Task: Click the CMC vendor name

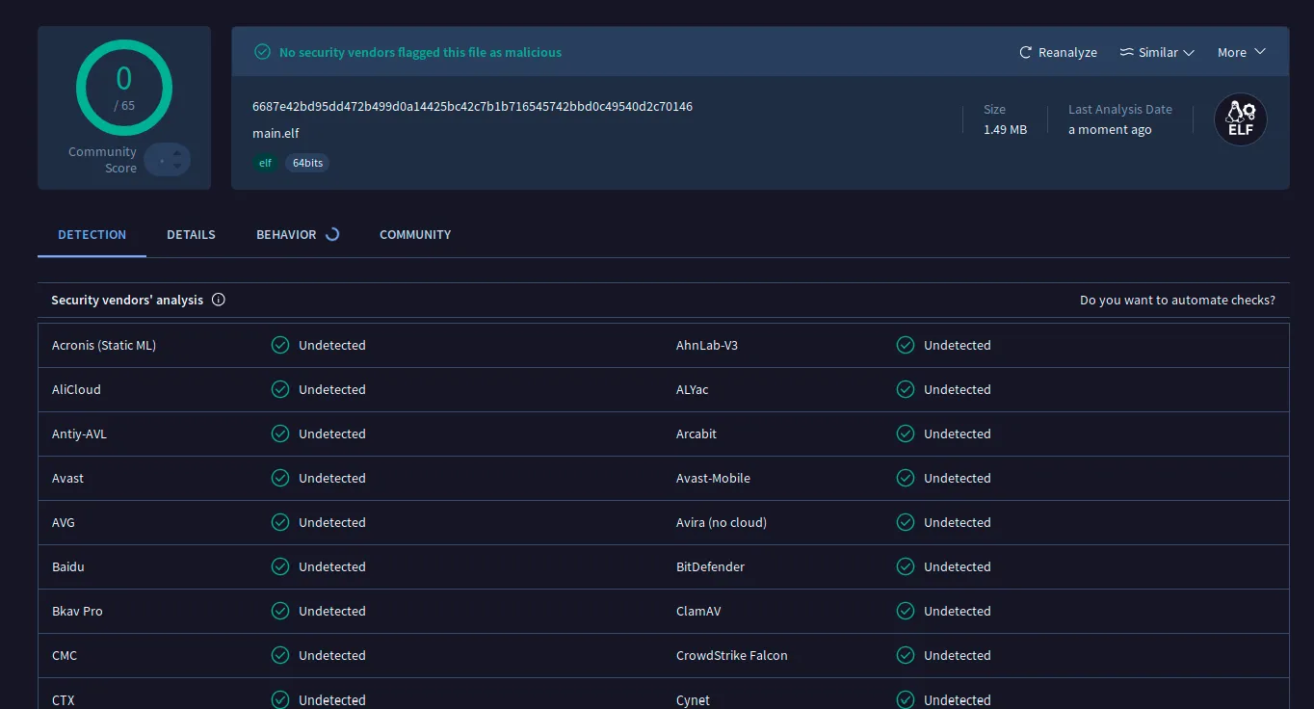Action: tap(65, 655)
